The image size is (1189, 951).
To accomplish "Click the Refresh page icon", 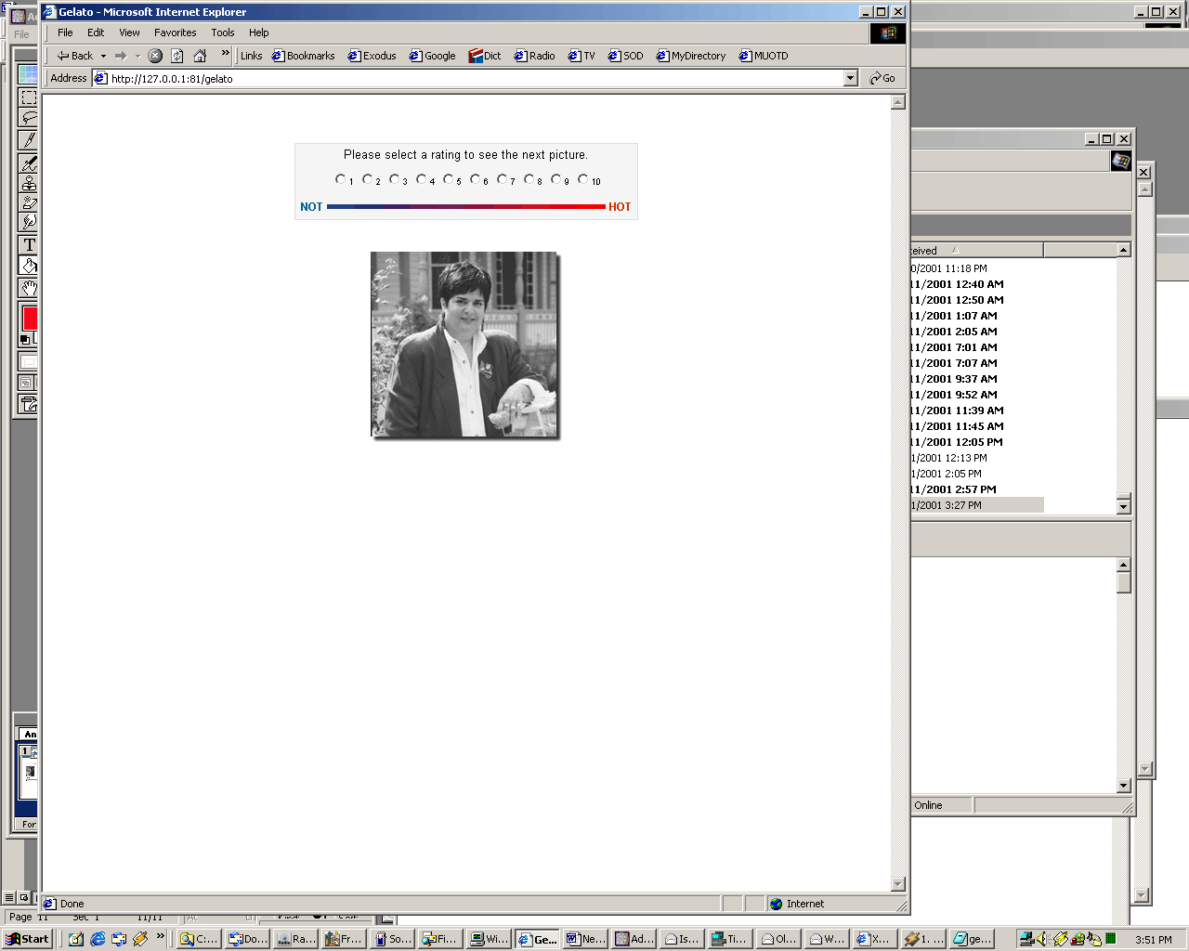I will pyautogui.click(x=177, y=56).
